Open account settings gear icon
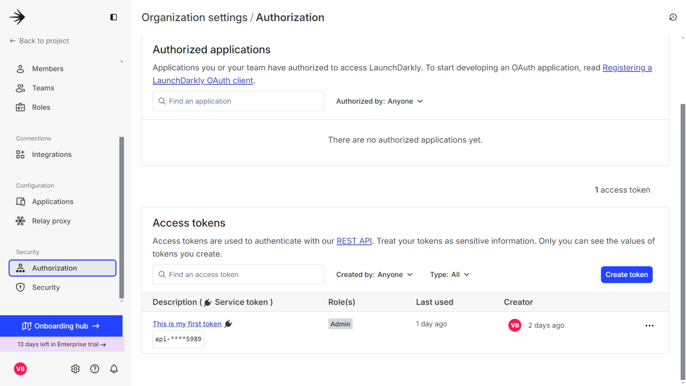686x386 pixels. [x=75, y=369]
